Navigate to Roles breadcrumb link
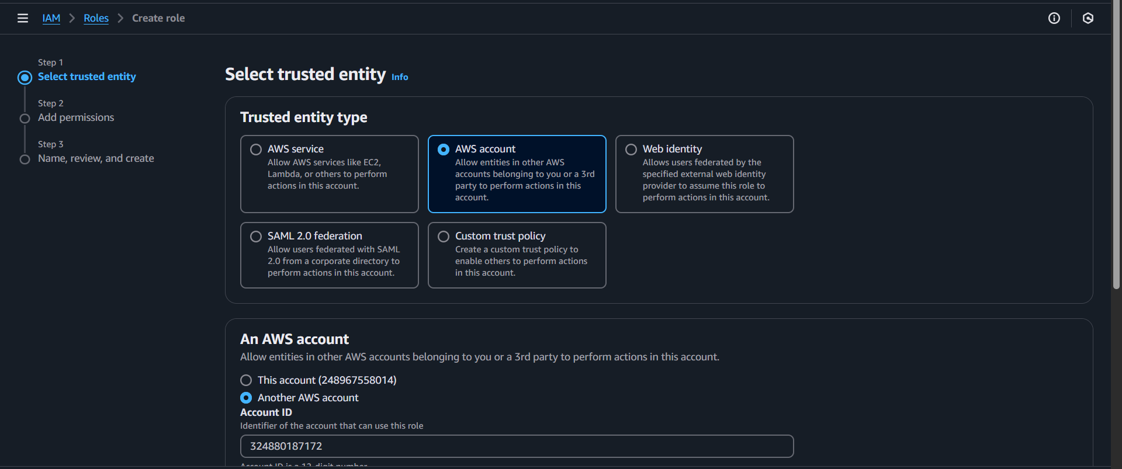1122x469 pixels. 96,18
